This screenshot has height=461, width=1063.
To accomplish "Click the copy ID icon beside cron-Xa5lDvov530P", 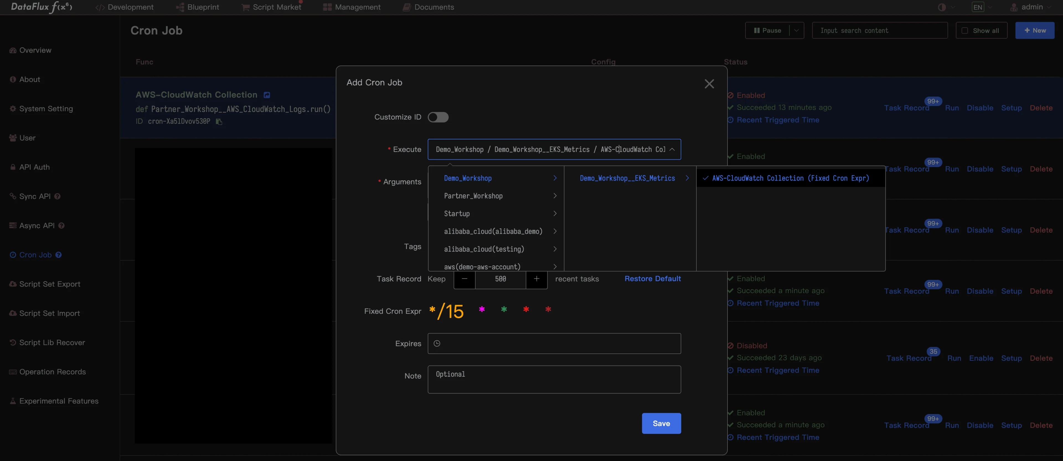I will click(x=219, y=122).
